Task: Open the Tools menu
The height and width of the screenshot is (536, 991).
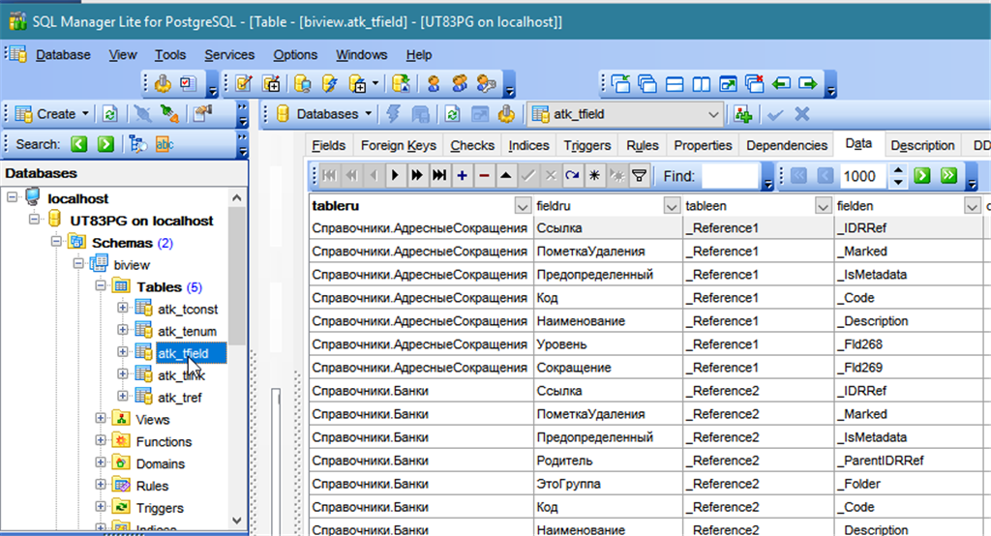Action: (170, 55)
